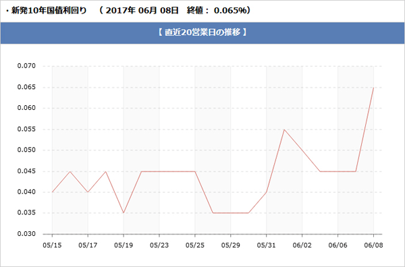Click the 06/08 x-axis date label
Viewport: 405px width, 267px height.
coord(373,245)
